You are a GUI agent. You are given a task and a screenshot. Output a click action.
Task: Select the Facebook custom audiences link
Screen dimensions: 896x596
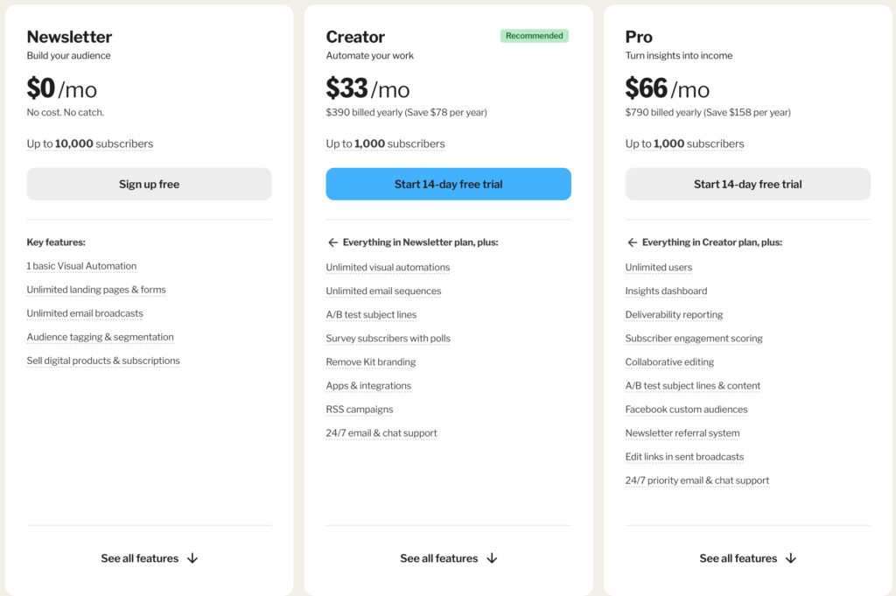[686, 409]
